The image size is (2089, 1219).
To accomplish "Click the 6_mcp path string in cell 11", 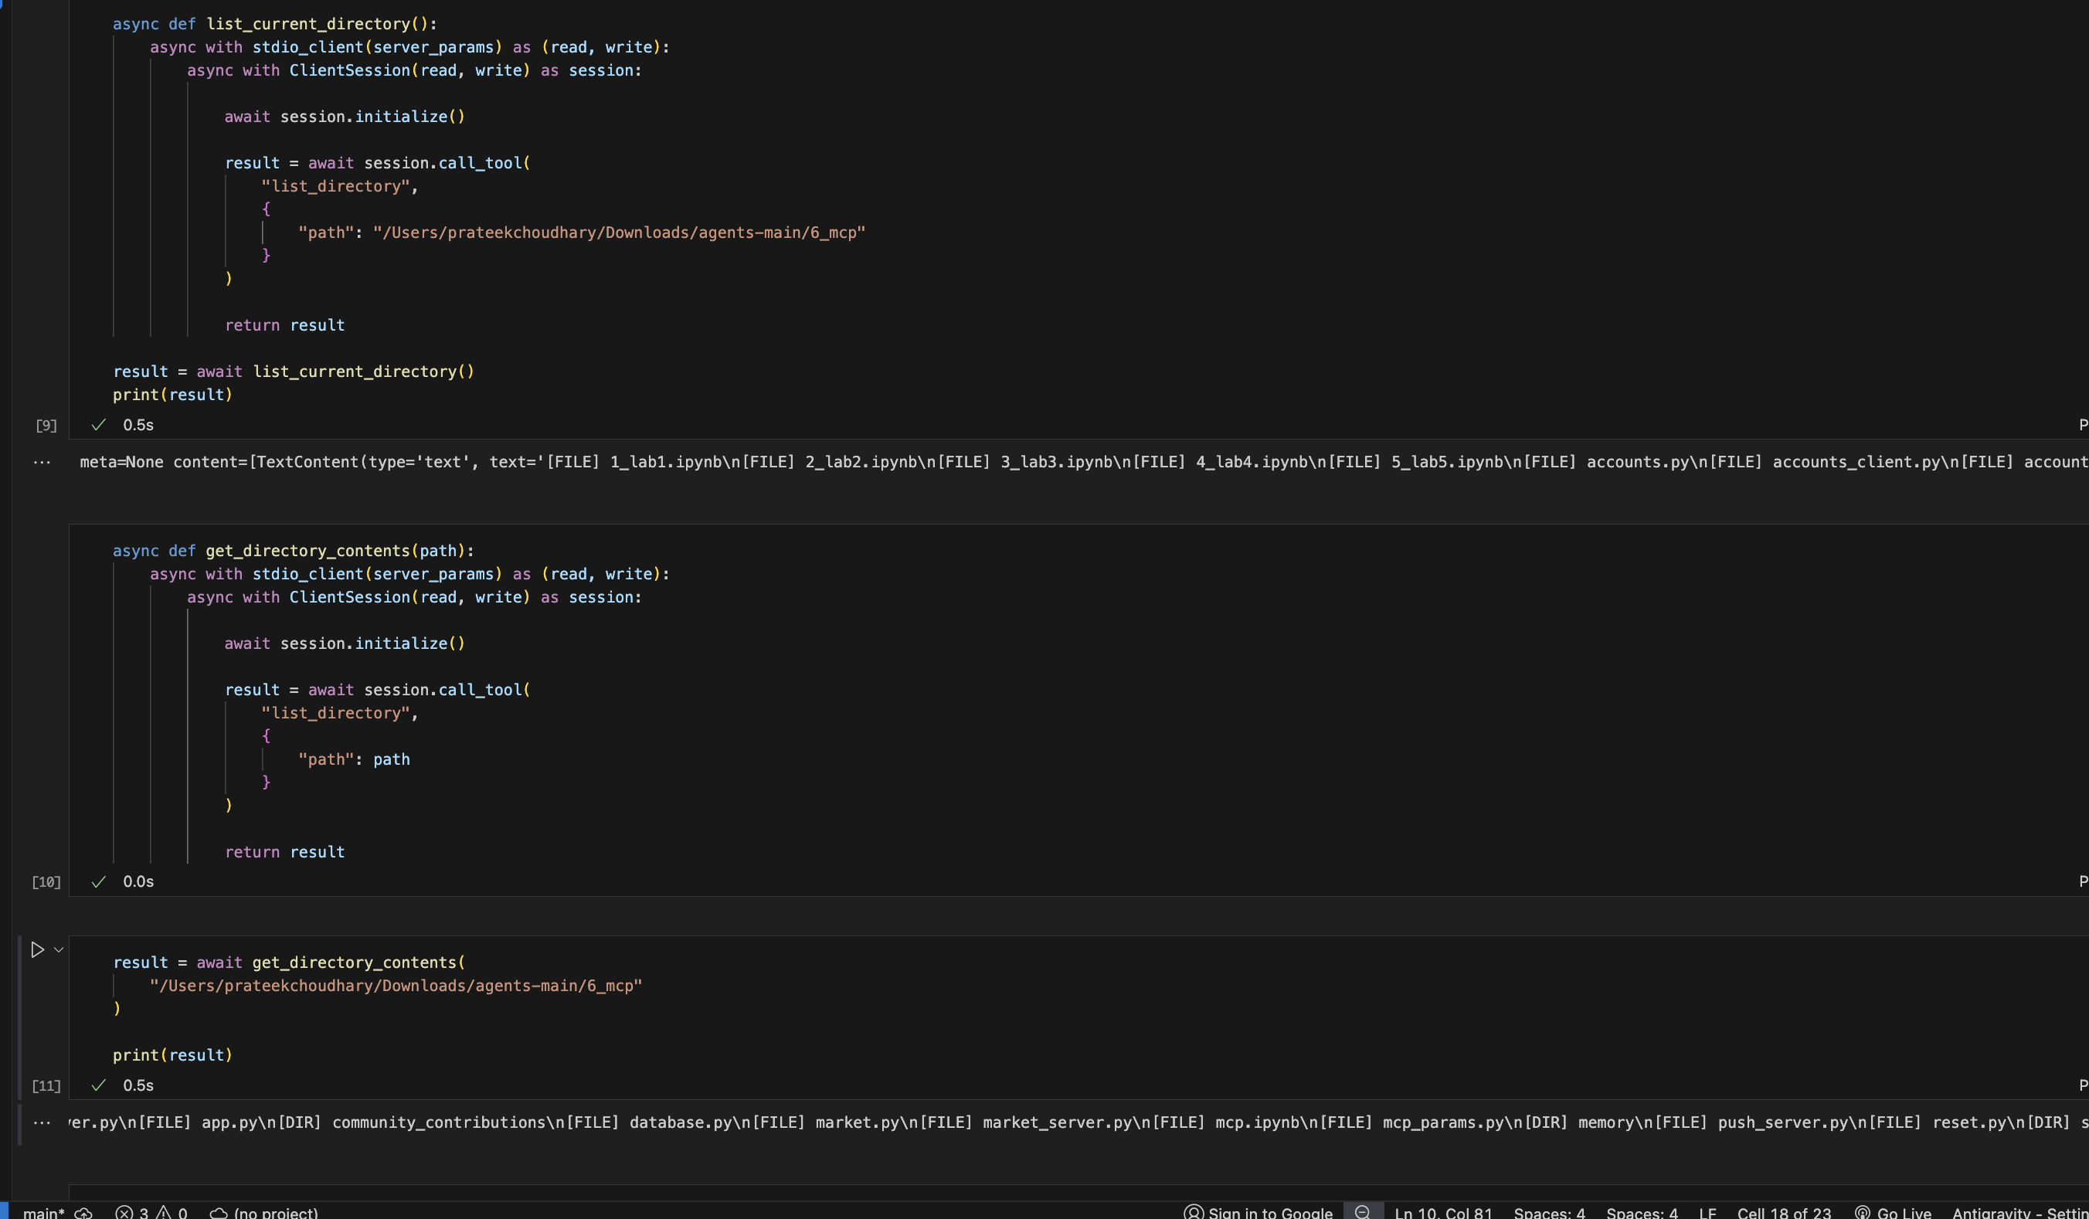I will (x=396, y=986).
